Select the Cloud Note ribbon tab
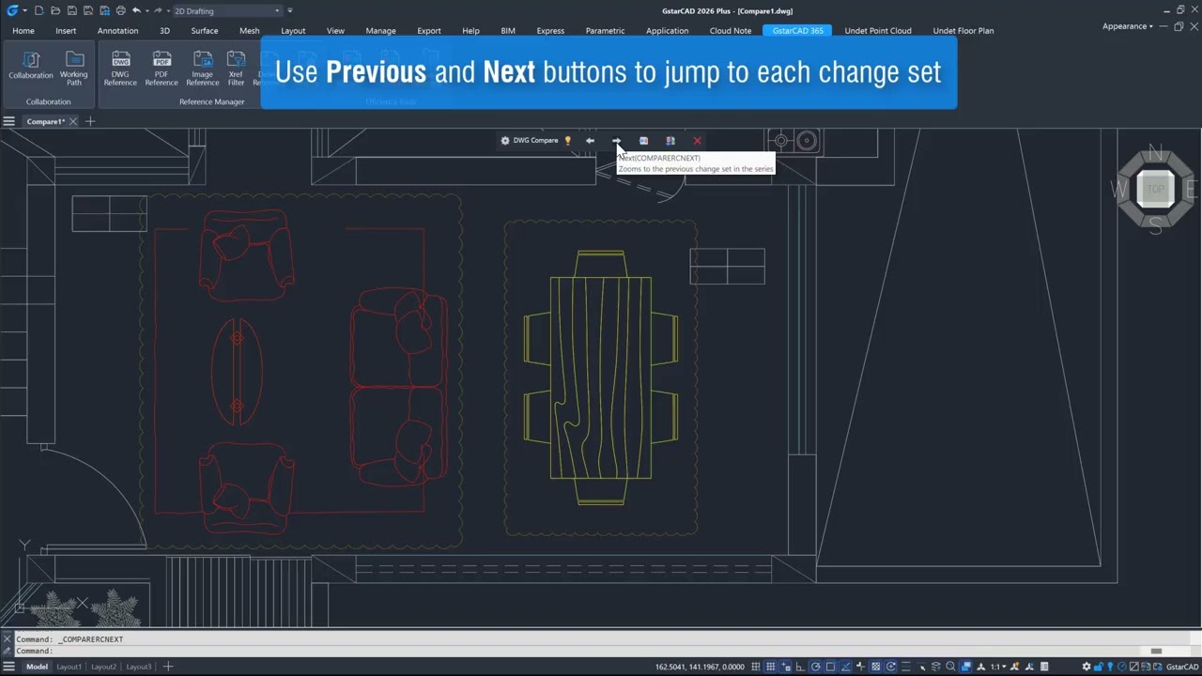This screenshot has height=676, width=1202. [731, 31]
